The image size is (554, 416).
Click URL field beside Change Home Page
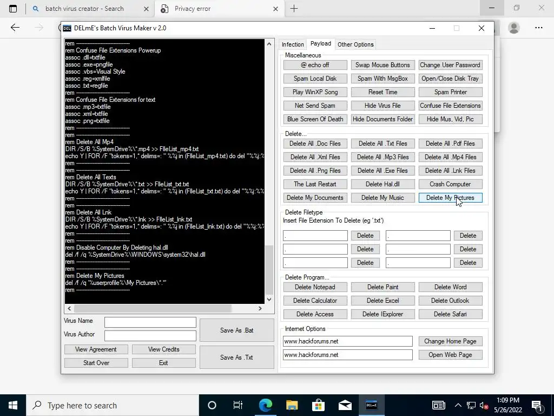348,341
